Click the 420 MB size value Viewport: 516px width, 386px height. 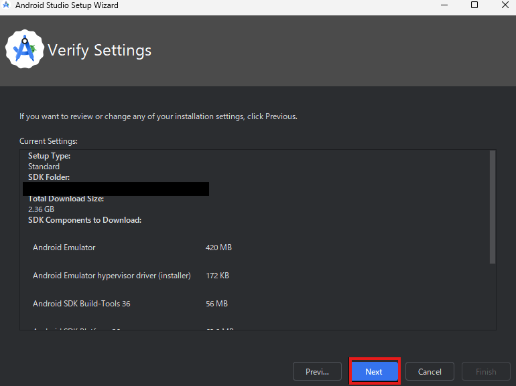pos(218,248)
